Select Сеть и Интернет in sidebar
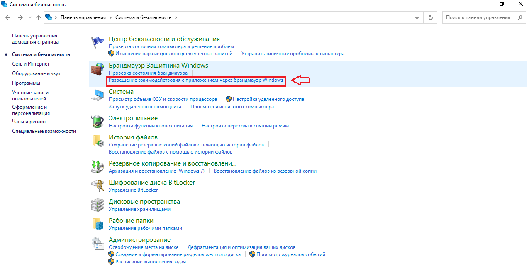529x278 pixels. pos(31,64)
